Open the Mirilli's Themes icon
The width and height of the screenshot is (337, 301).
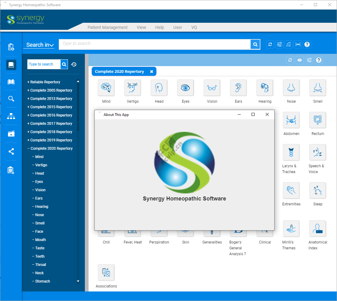pos(291,229)
